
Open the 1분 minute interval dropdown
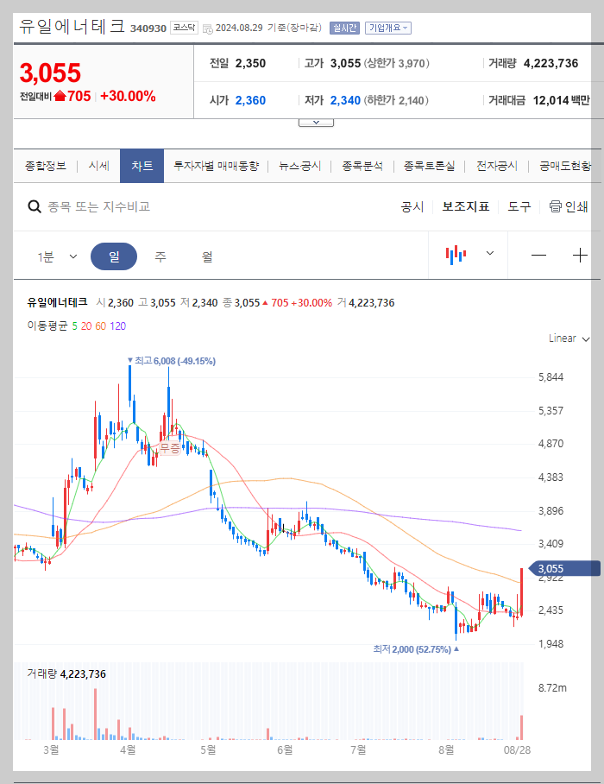coord(57,255)
